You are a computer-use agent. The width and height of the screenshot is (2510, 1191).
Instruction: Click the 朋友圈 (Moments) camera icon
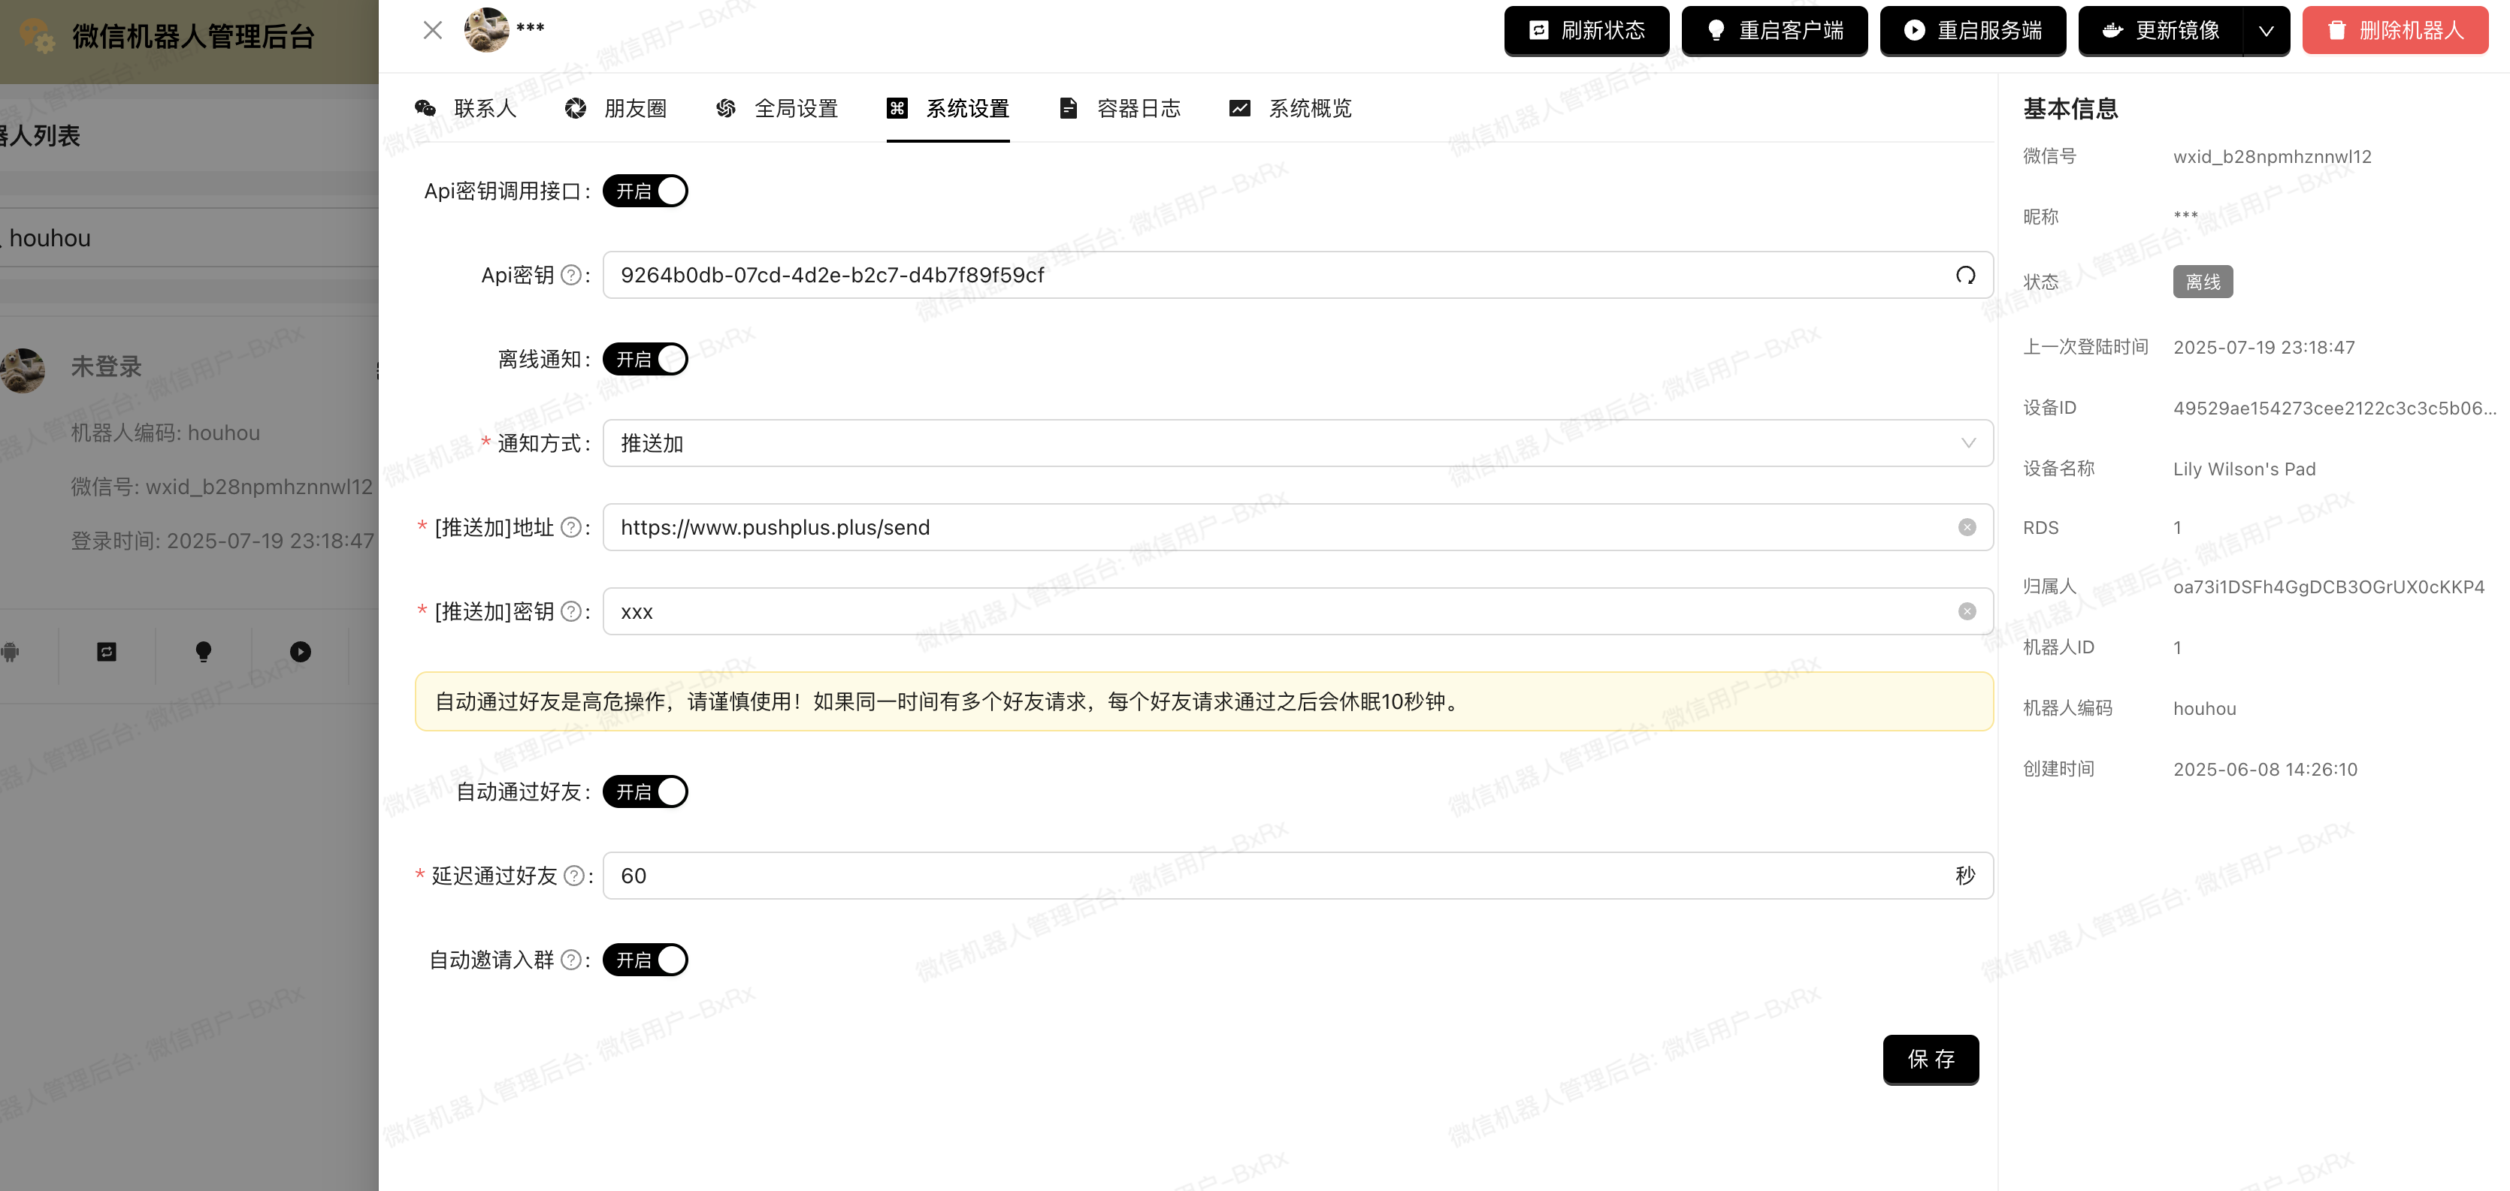click(x=575, y=108)
